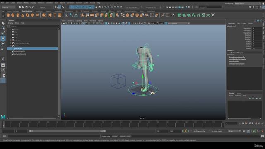Click the Outliner horizontal scrollbar
265x149 pixels.
[x=33, y=118]
